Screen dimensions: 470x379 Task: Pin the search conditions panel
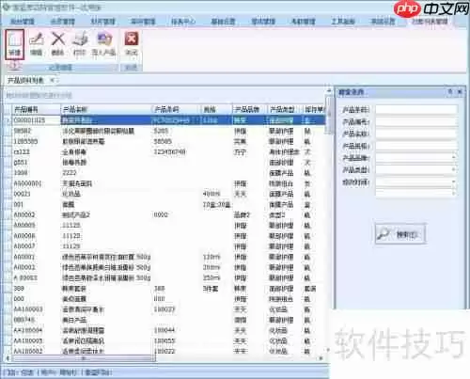450,91
